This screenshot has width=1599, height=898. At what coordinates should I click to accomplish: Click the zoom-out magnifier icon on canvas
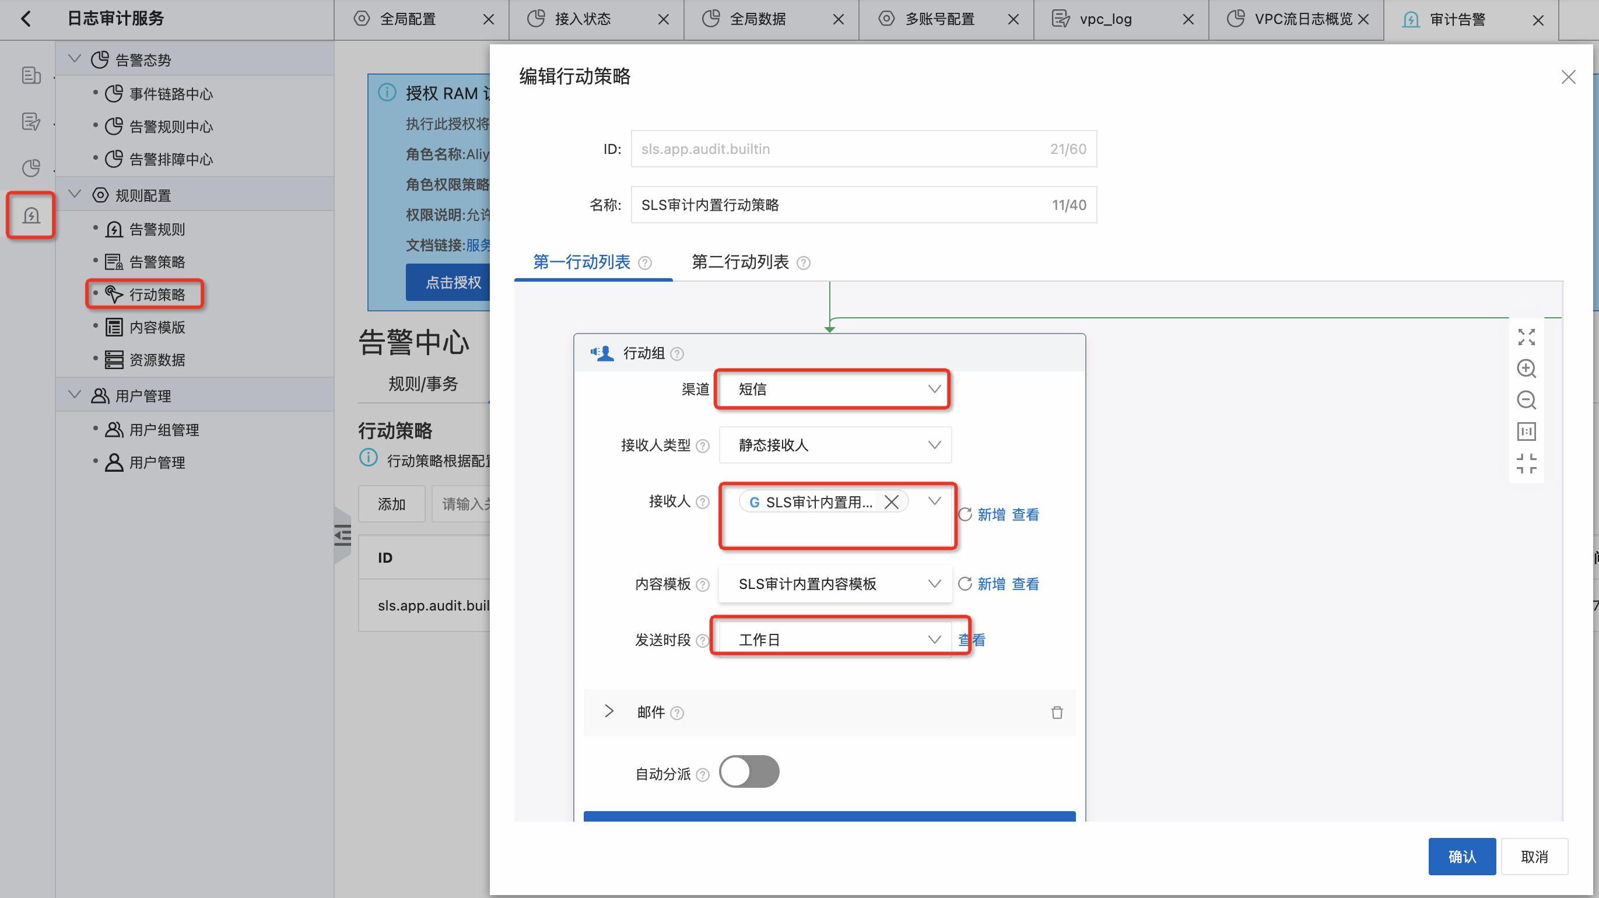point(1526,399)
